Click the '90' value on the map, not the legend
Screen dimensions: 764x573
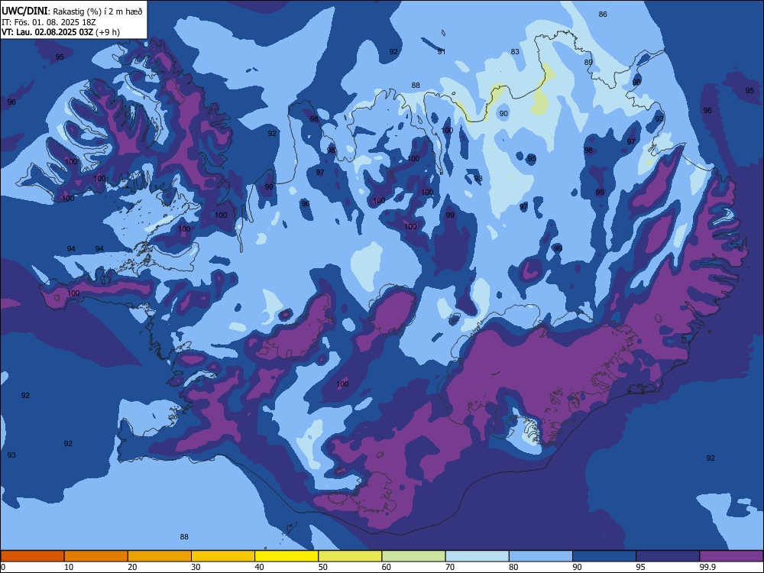coord(503,114)
